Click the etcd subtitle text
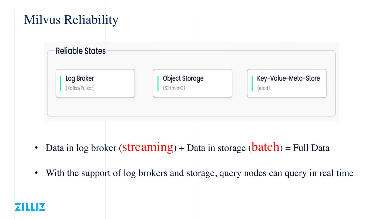The height and width of the screenshot is (219, 389). coord(263,88)
